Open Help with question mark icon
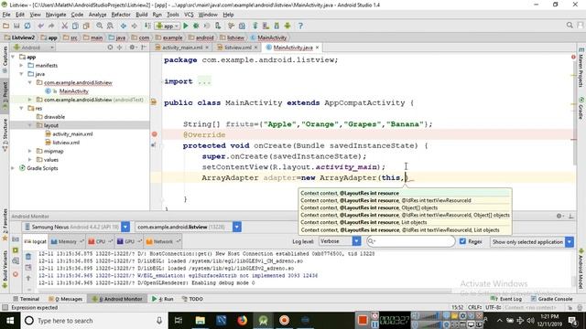The width and height of the screenshot is (586, 329). point(300,26)
